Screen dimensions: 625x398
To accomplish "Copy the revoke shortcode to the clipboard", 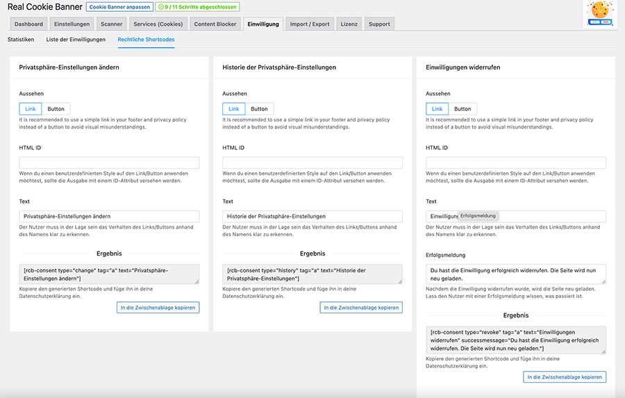I will (x=565, y=376).
